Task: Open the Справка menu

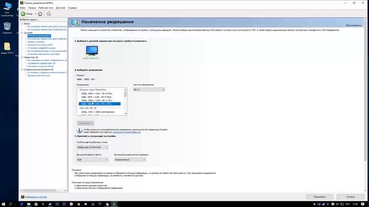Action: click(72, 7)
